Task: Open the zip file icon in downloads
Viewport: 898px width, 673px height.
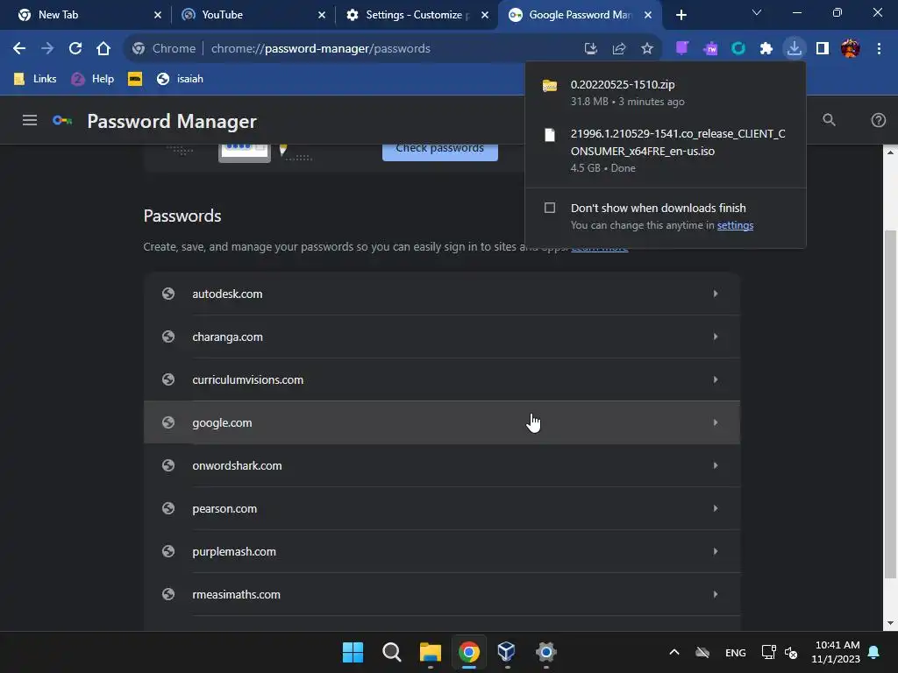Action: click(550, 86)
